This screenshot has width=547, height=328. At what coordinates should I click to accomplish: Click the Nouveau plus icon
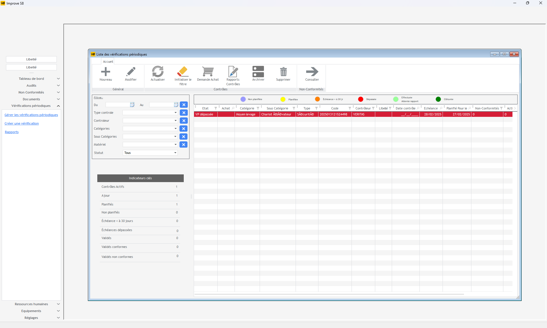(106, 72)
